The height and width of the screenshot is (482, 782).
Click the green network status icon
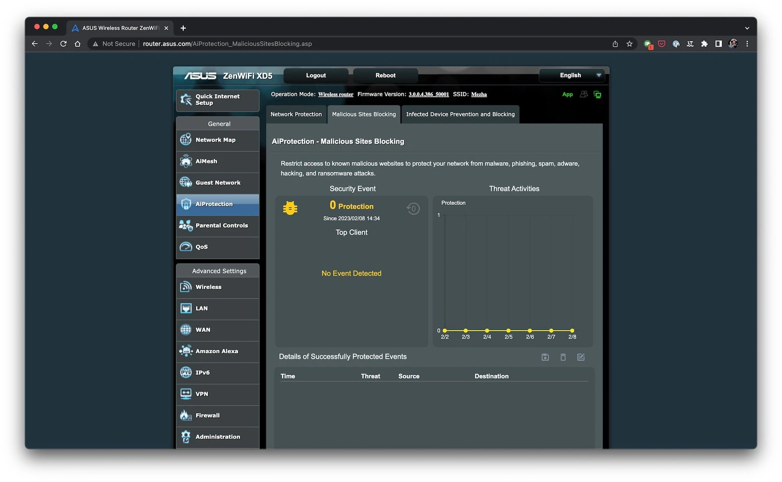(x=597, y=95)
